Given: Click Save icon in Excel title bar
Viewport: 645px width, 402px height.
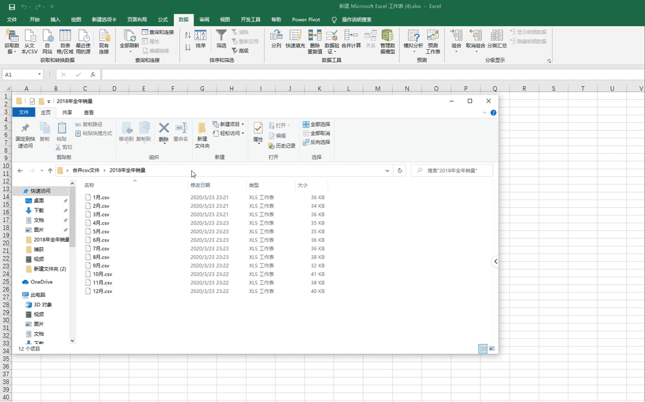Looking at the screenshot, I should click(x=12, y=6).
